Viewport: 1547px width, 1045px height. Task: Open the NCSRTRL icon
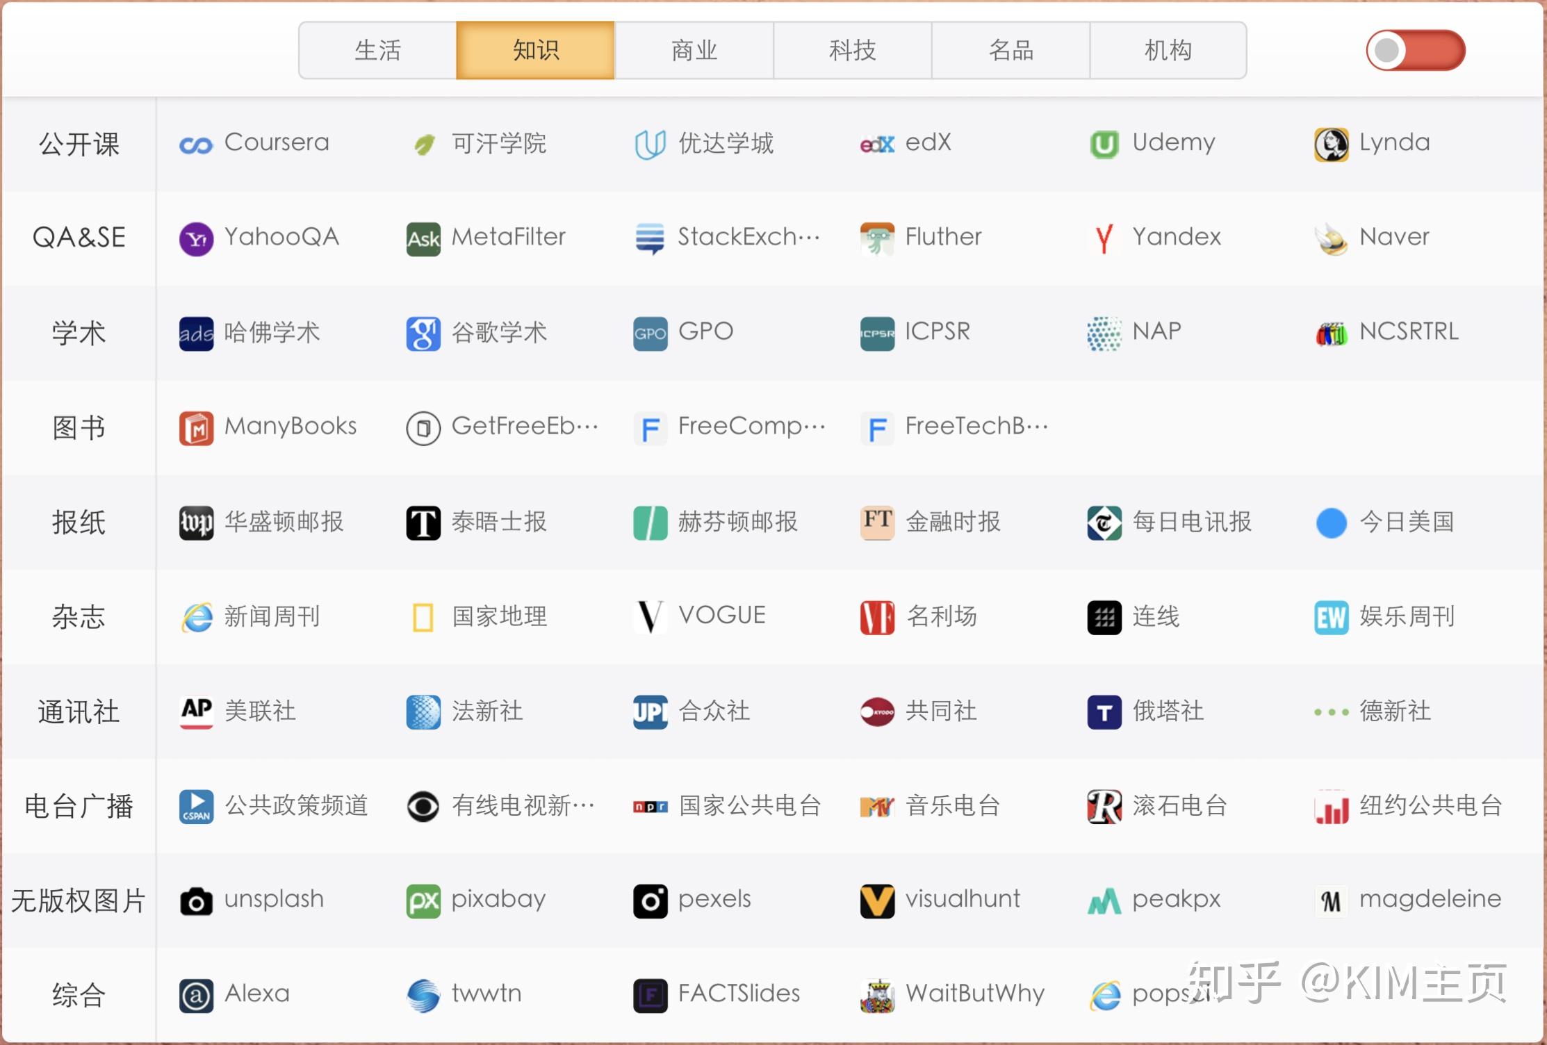point(1332,334)
